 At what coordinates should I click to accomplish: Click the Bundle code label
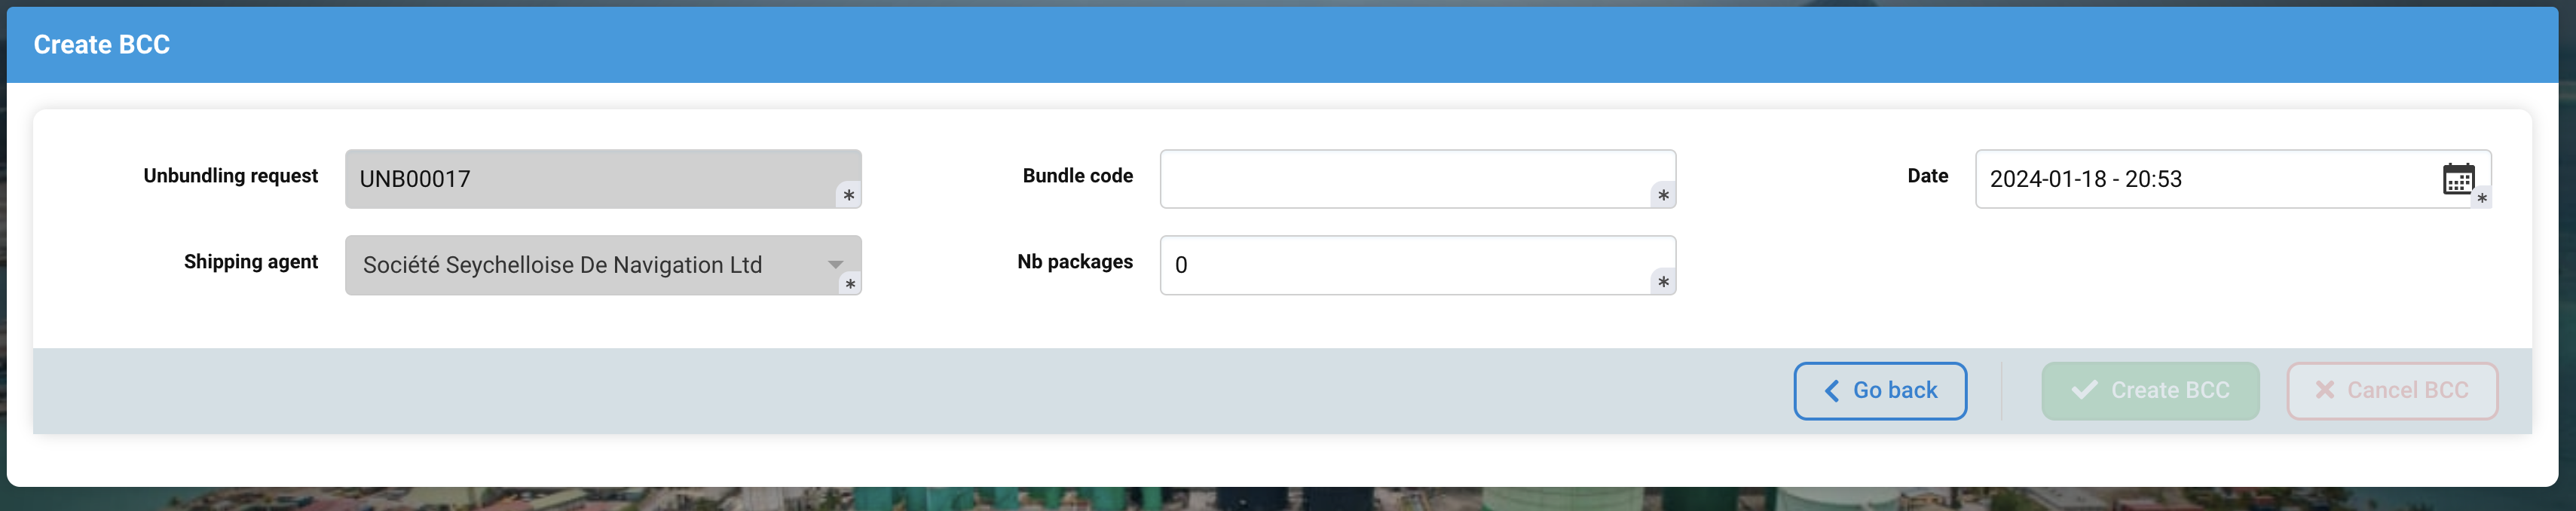(x=1077, y=176)
